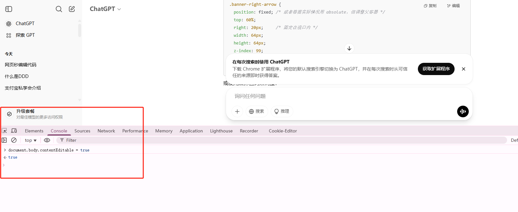Screen dimensions: 518x212
Task: Click the filter funnel icon
Action: pos(62,140)
